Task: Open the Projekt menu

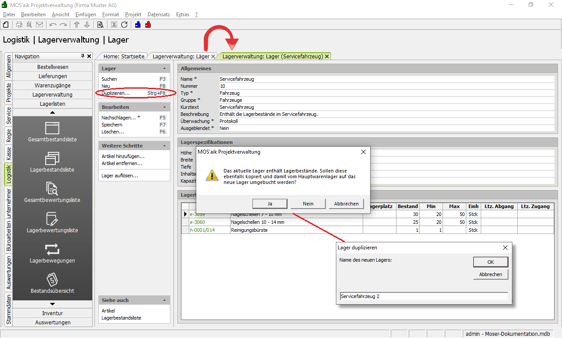Action: (133, 14)
